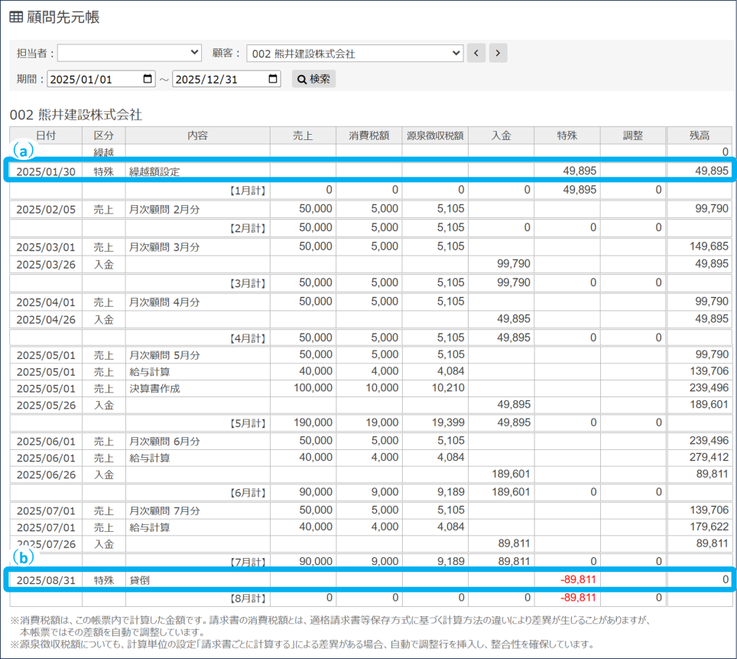The height and width of the screenshot is (659, 737).
Task: Click the 特殊 column header
Action: click(567, 135)
